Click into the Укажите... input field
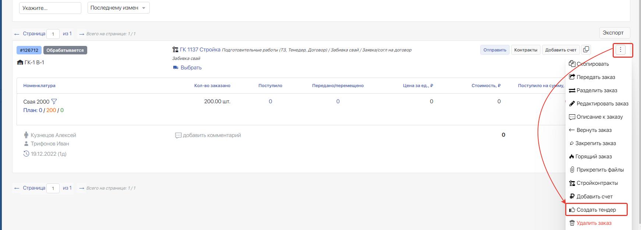This screenshot has width=641, height=230. 50,8
